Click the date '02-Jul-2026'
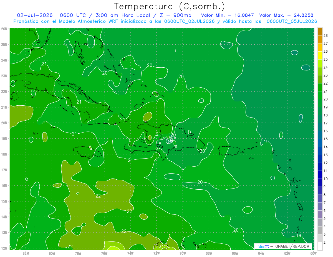333x257 pixels. [x=35, y=15]
